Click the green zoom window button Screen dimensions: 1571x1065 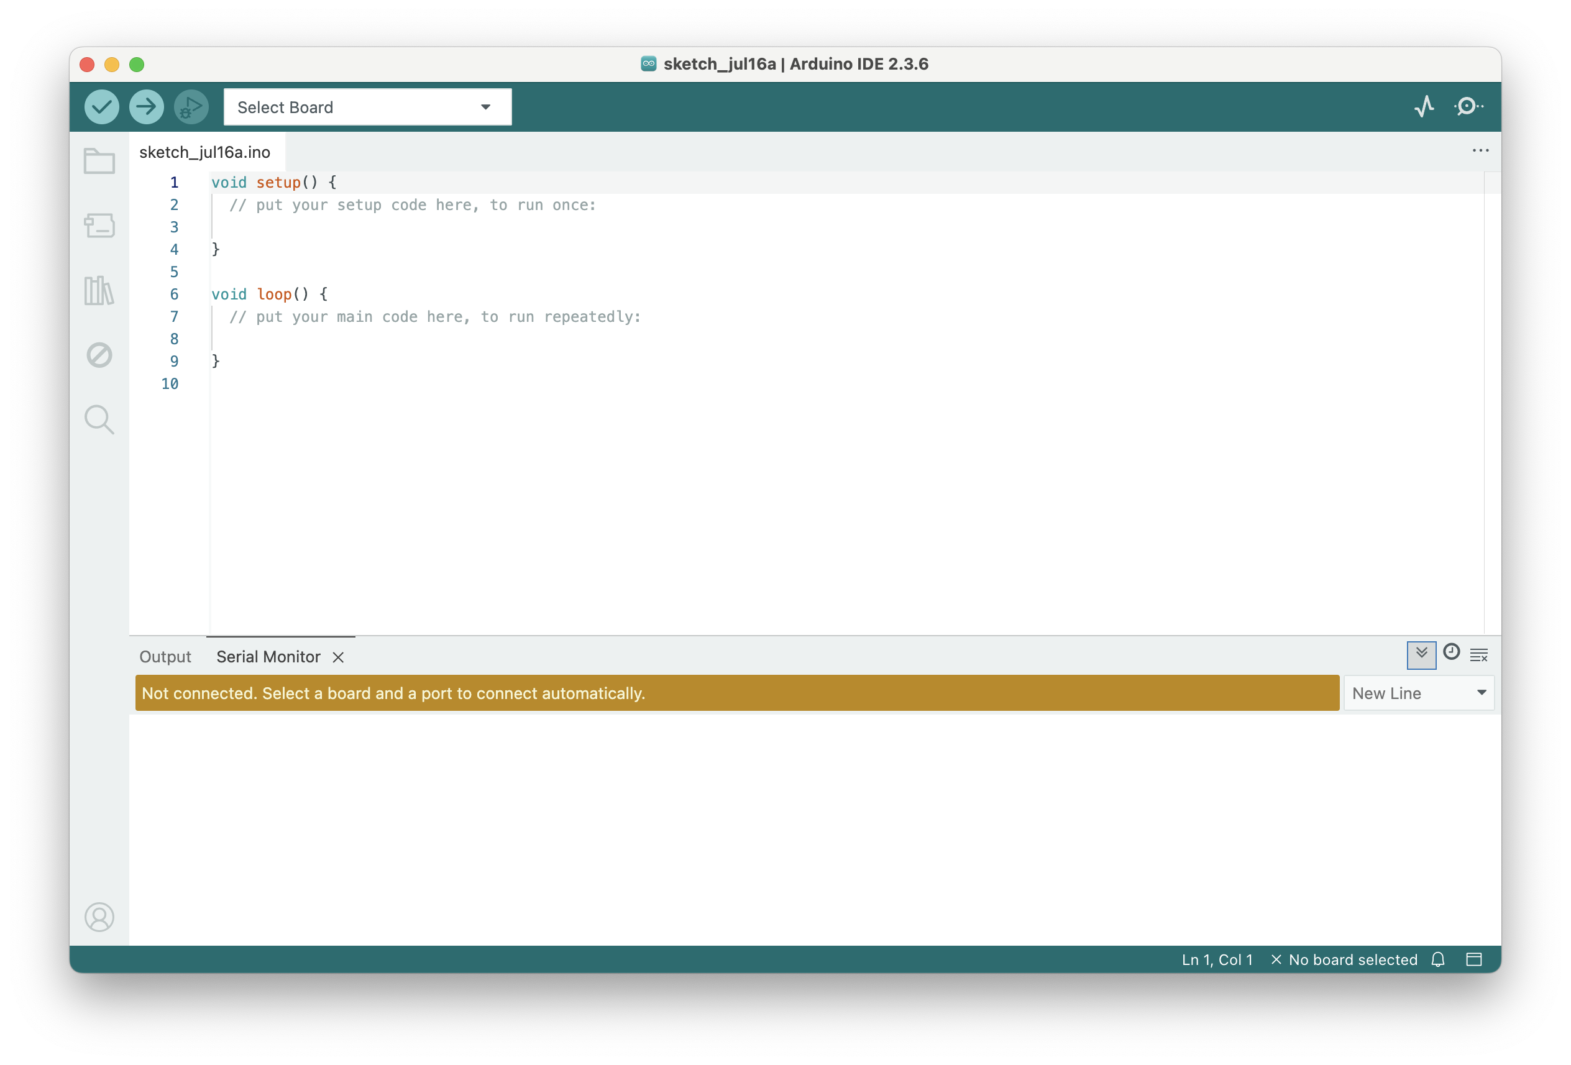coord(137,64)
